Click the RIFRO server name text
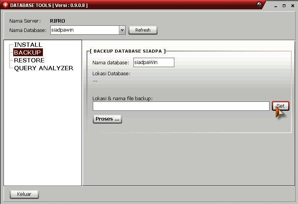 [x=57, y=21]
